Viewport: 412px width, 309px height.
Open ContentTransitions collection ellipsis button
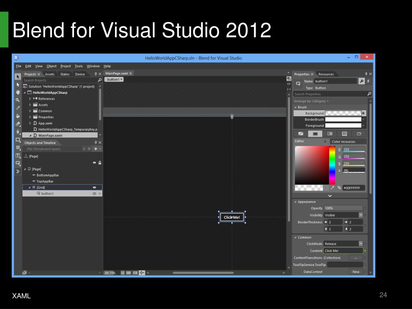(356, 258)
